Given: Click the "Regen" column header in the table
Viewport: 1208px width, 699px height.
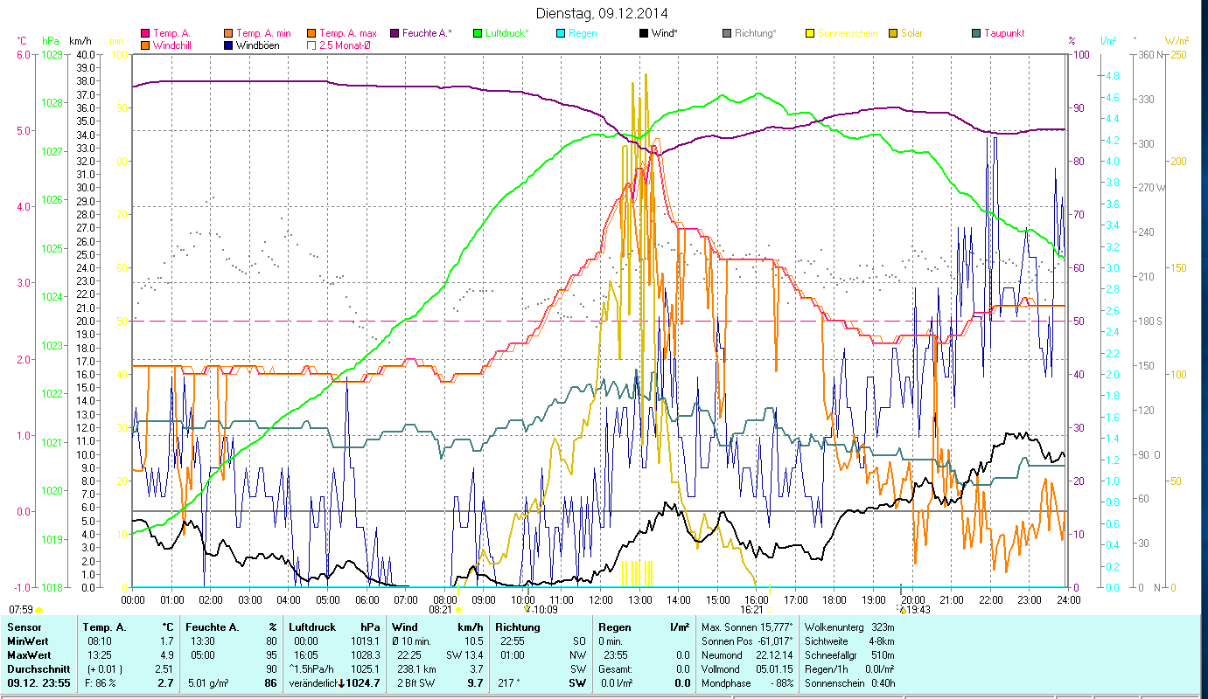Looking at the screenshot, I should (x=614, y=627).
